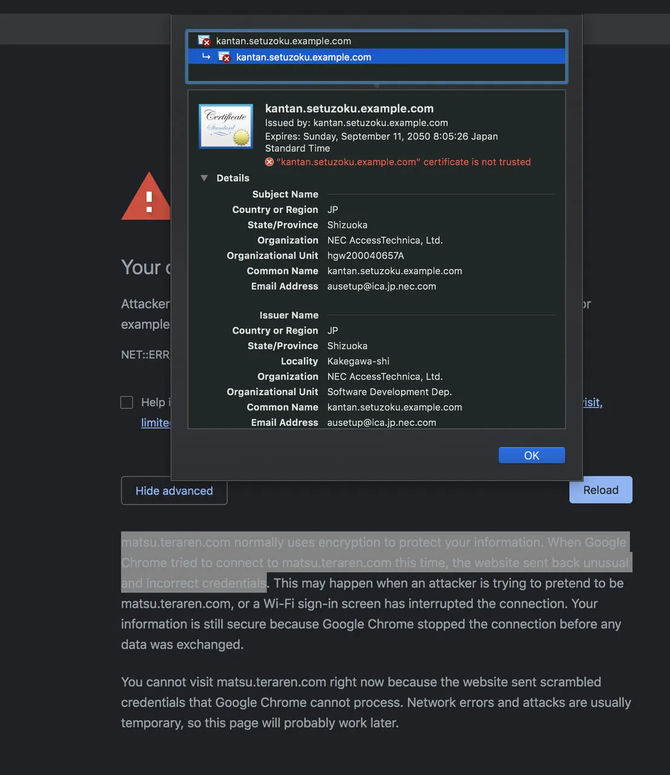Collapse the Details disclosure triangle
This screenshot has width=670, height=775.
tap(204, 178)
